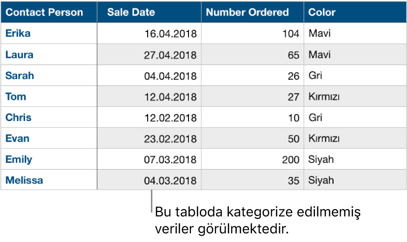Click the table caption callout text

click(x=258, y=221)
